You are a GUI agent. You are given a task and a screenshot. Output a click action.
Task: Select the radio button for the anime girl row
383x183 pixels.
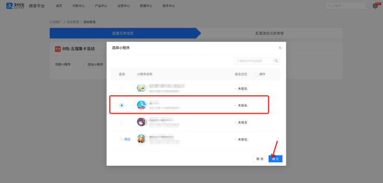pos(122,123)
